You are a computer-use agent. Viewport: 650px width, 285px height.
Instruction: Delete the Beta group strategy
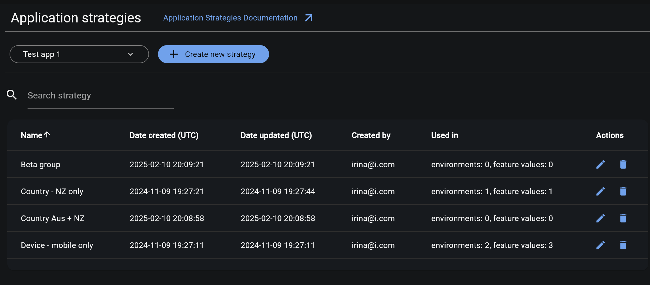tap(623, 164)
